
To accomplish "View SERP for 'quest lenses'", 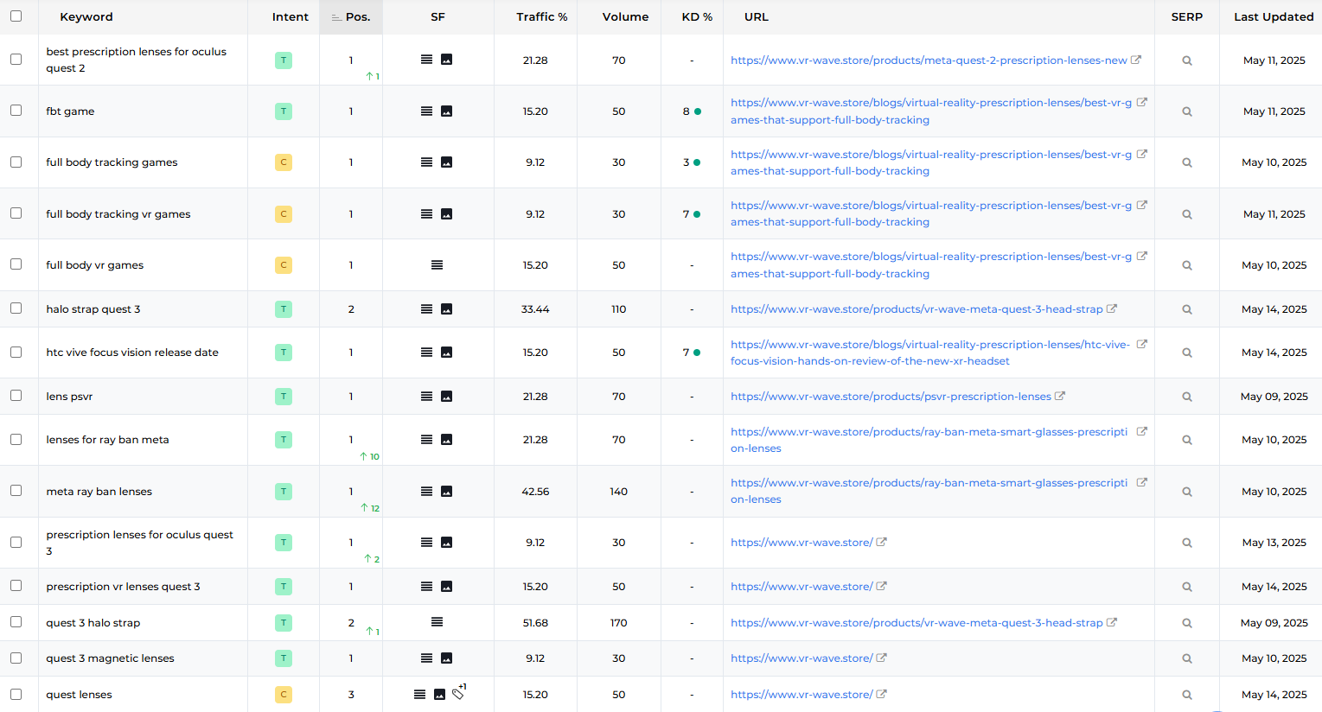I will click(1187, 695).
